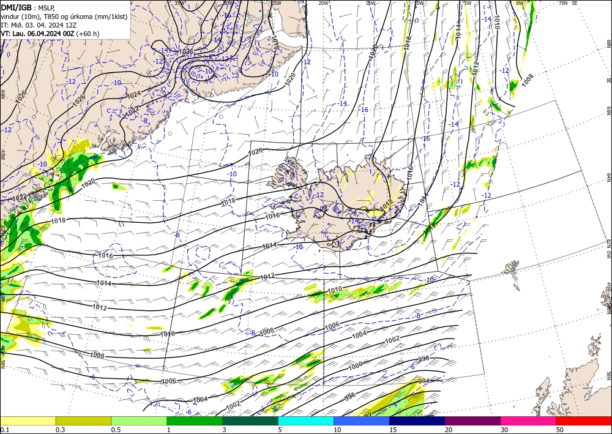Click the '1000' isobar label
The image size is (612, 434).
click(x=356, y=365)
